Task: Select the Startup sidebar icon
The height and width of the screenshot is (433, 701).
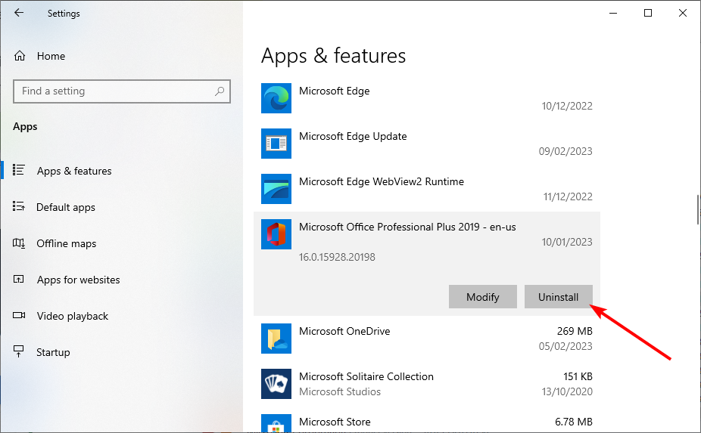Action: pos(18,351)
